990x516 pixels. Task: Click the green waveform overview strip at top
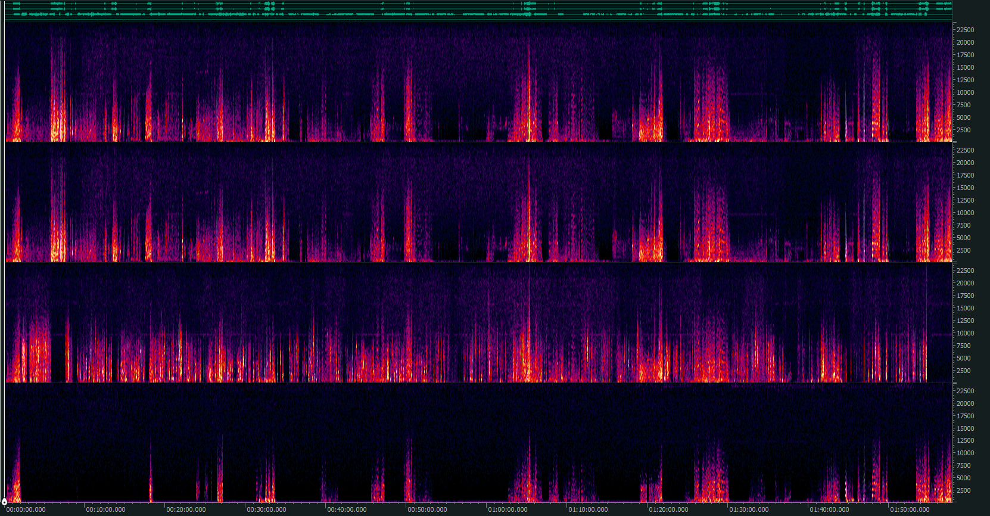click(479, 10)
